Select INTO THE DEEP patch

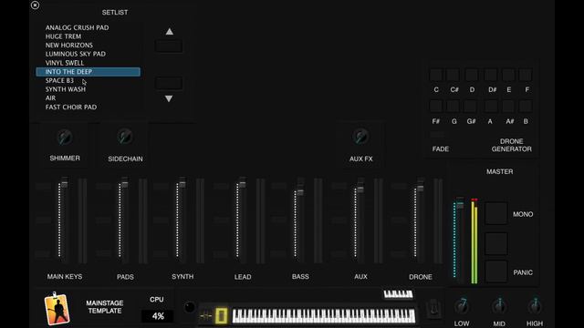point(88,72)
